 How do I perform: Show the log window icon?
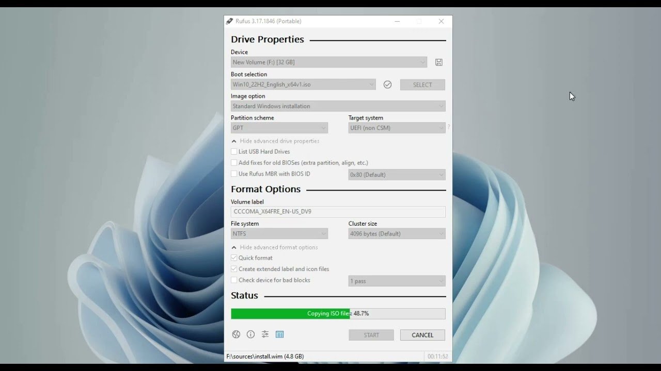279,334
